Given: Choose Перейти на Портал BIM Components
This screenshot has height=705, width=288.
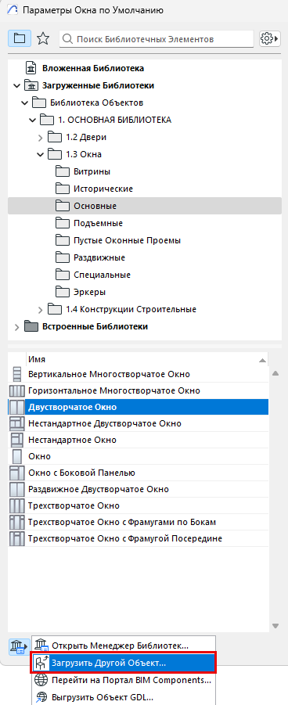Looking at the screenshot, I should [124, 680].
